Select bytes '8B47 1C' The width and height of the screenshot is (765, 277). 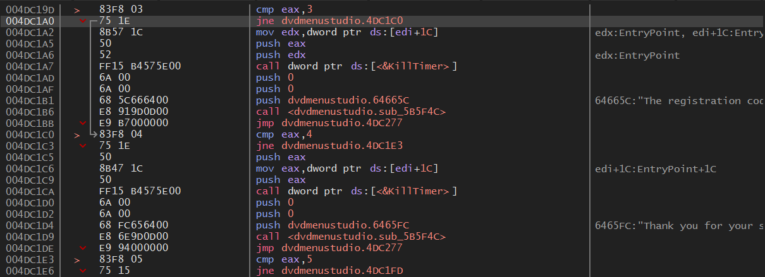121,169
